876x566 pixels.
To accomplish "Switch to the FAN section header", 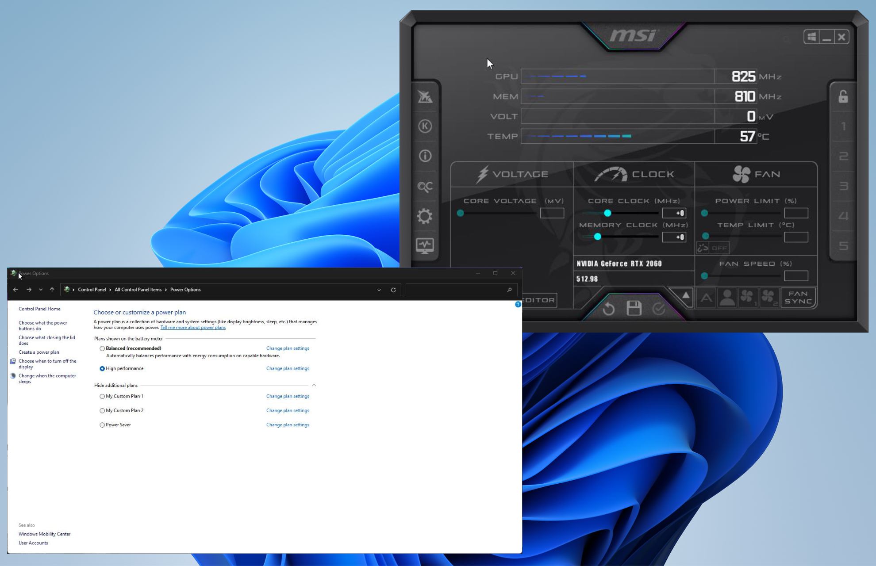I will [x=756, y=174].
